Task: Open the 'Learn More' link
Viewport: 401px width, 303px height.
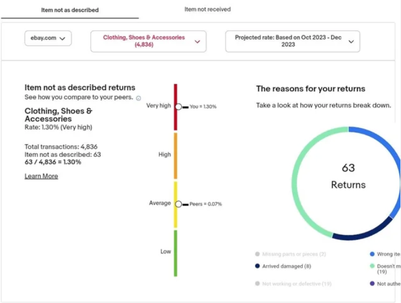Action: pyautogui.click(x=41, y=176)
